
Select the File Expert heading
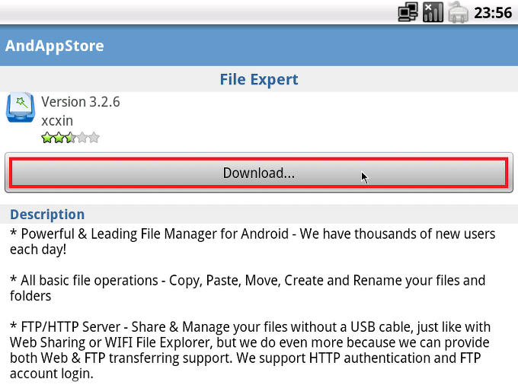[259, 80]
